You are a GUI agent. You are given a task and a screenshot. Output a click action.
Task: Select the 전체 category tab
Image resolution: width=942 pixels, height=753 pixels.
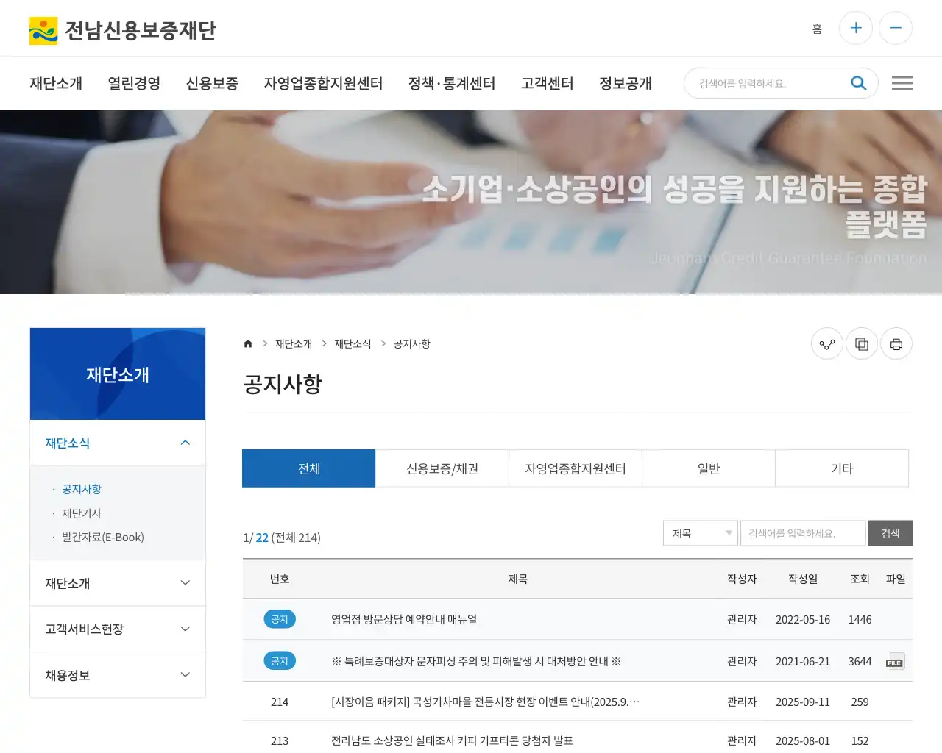point(309,468)
